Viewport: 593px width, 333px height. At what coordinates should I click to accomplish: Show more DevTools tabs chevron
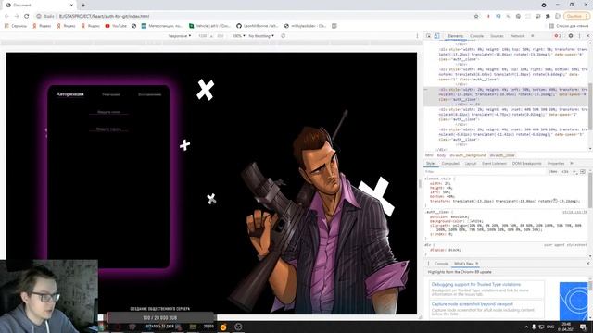tap(532, 36)
